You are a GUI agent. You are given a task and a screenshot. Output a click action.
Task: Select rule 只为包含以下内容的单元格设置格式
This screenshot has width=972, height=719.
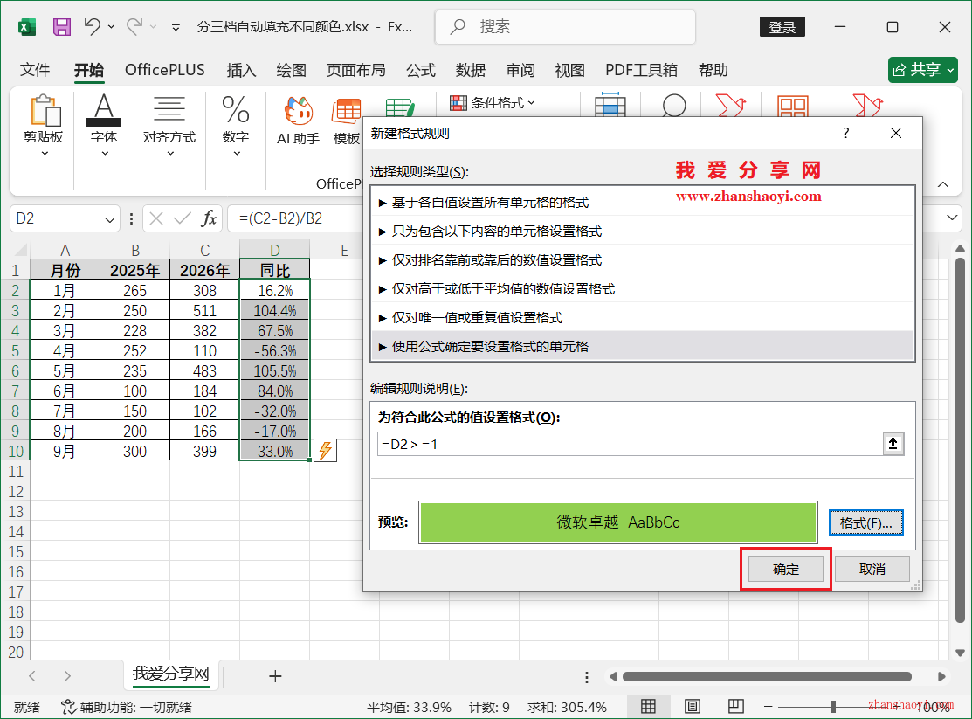(x=642, y=232)
